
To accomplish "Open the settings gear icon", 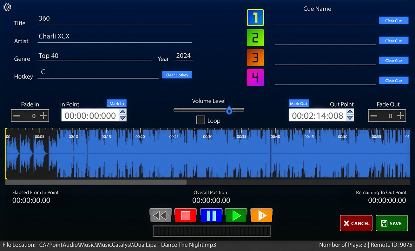I will pos(7,7).
